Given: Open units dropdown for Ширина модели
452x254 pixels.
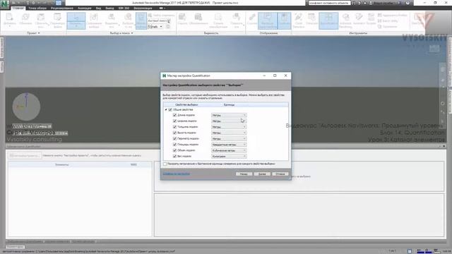Looking at the screenshot, I should pos(229,121).
